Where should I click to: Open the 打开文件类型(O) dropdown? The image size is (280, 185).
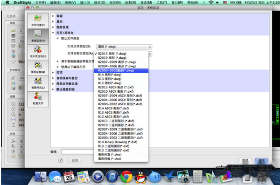click(x=124, y=47)
